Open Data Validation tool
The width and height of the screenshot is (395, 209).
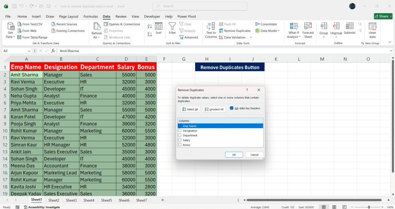pyautogui.click(x=232, y=37)
